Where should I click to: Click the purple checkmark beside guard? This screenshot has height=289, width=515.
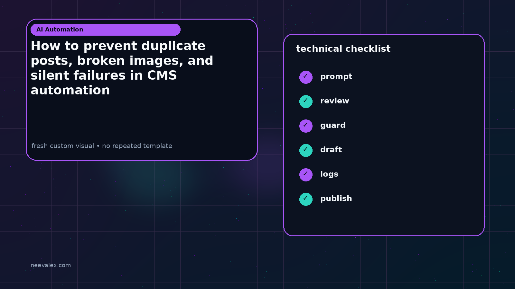tap(306, 126)
